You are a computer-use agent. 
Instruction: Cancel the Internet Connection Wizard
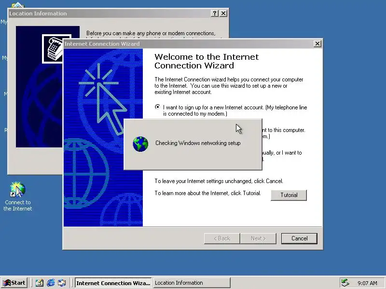[x=299, y=238]
